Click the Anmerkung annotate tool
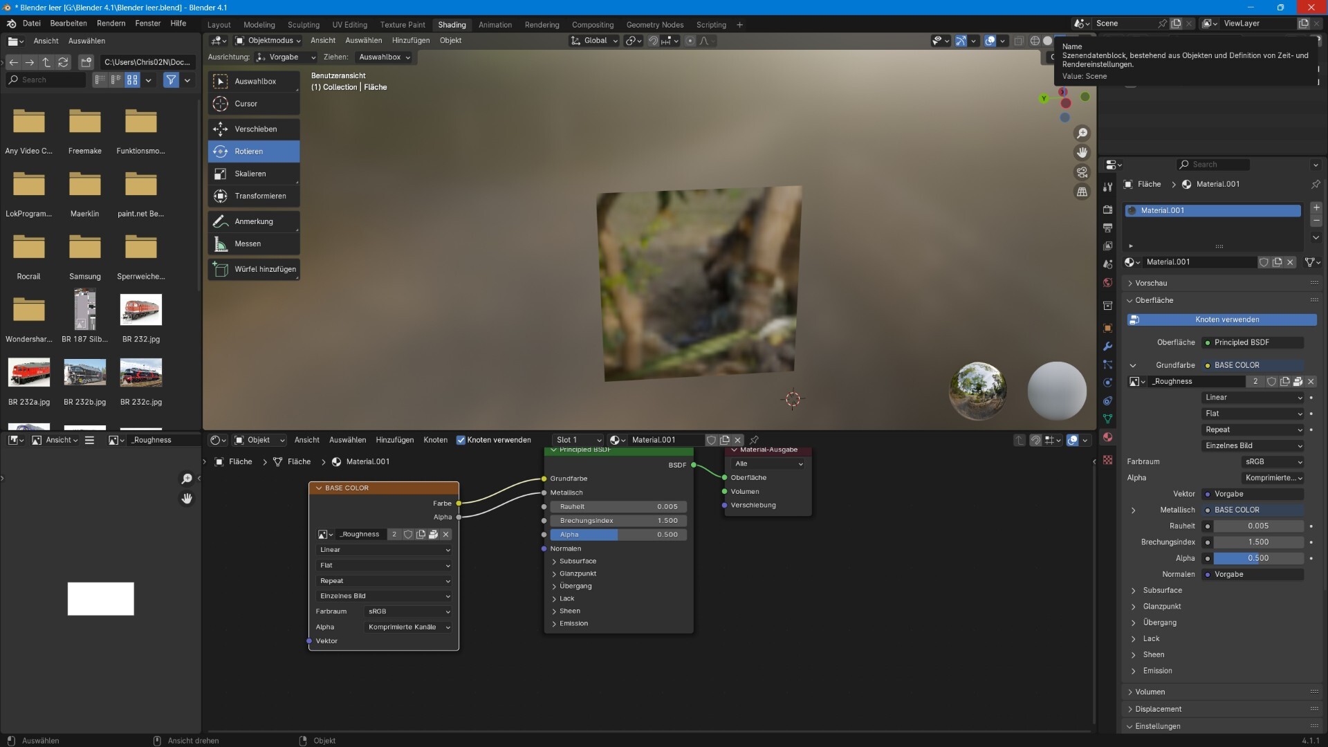Screen dimensions: 1328x747 point(254,221)
